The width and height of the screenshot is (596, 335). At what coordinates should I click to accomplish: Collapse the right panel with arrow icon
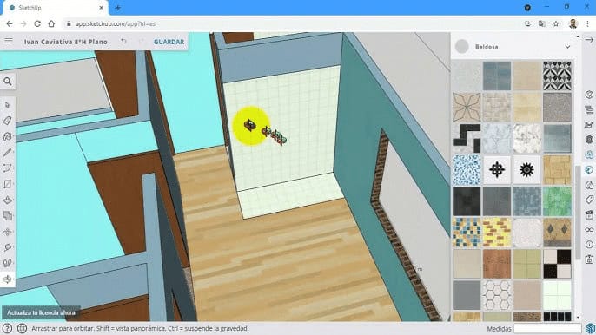point(589,40)
